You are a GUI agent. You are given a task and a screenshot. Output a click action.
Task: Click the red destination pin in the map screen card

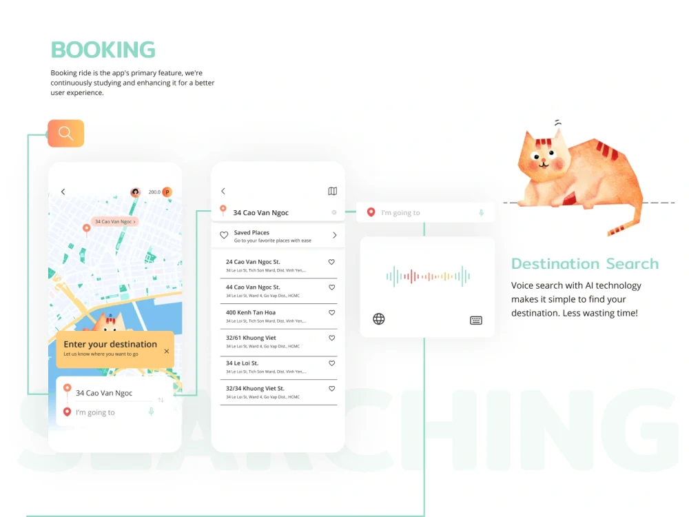(x=68, y=412)
